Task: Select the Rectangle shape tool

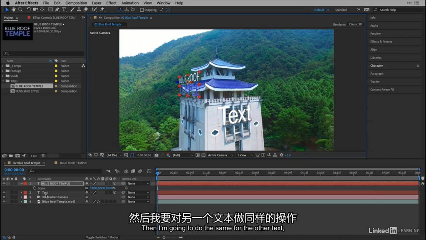Action: tap(50, 10)
